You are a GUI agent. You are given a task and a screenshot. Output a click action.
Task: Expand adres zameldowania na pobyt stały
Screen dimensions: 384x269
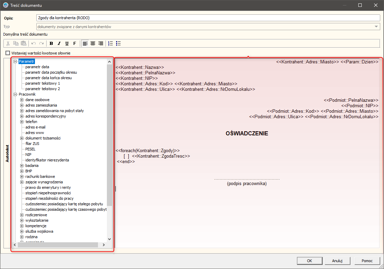[x=22, y=111]
